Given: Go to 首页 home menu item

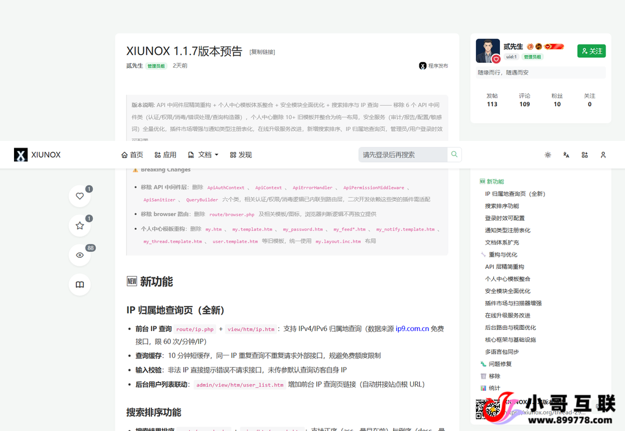Looking at the screenshot, I should (x=132, y=155).
